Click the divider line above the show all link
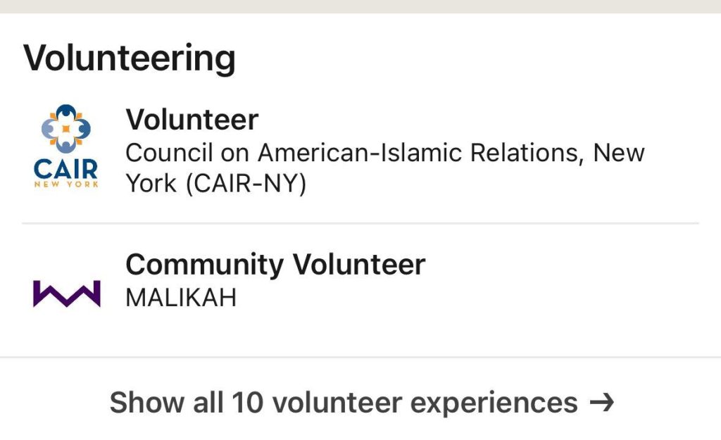Screen dimensions: 721x440 click(360, 357)
